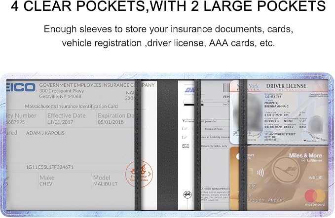This screenshot has height=218, width=335.
Task: Click the 'Enough sleeves to store' description line
Action: tap(168, 29)
